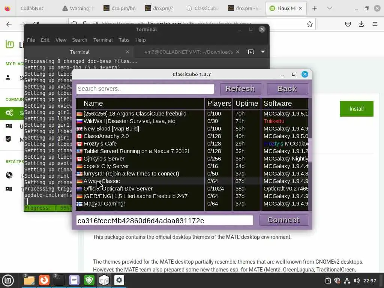Select the Official Opticraft Dev Server

pyautogui.click(x=192, y=189)
